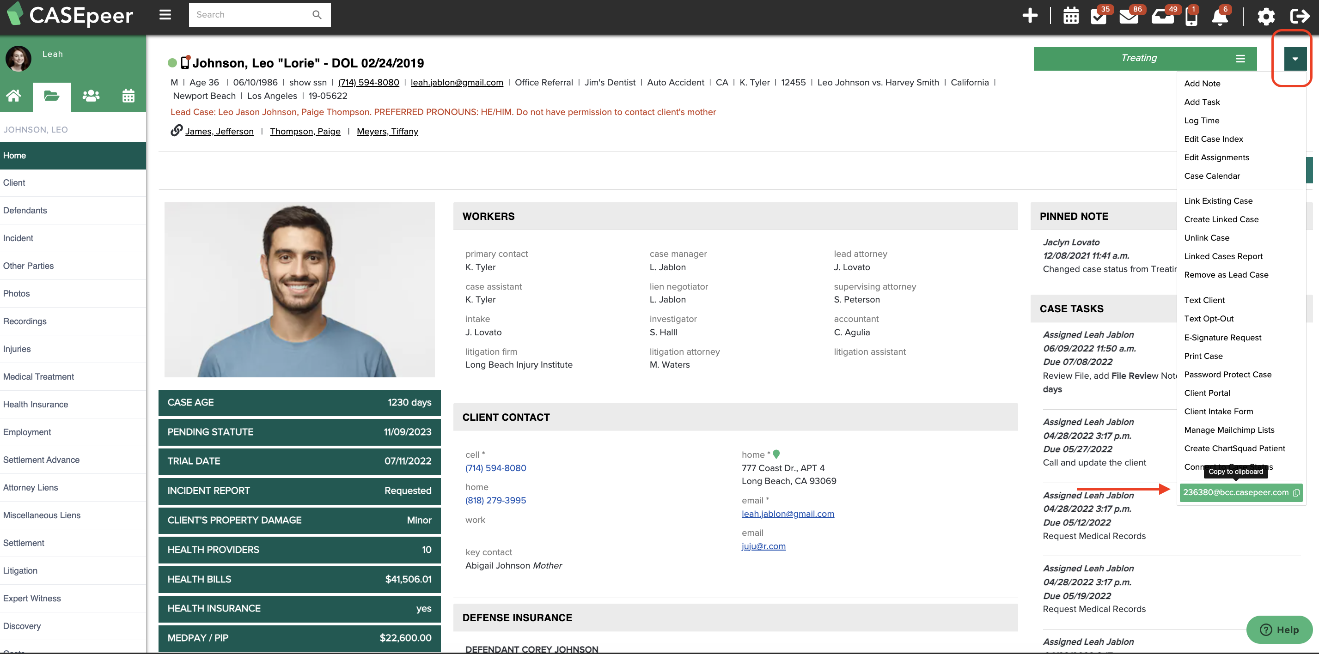The height and width of the screenshot is (654, 1319).
Task: Open the settings gear
Action: (x=1266, y=16)
